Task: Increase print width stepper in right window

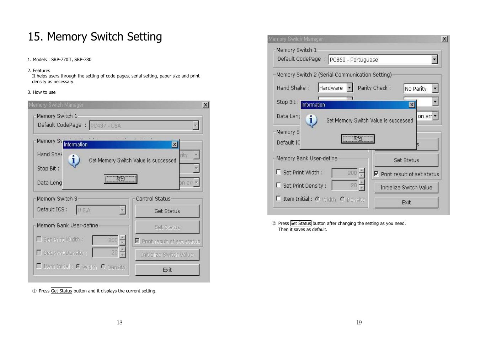Action: click(362, 171)
